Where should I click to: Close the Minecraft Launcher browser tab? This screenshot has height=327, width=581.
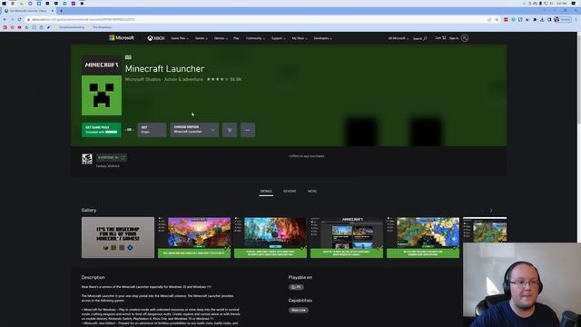[x=53, y=11]
